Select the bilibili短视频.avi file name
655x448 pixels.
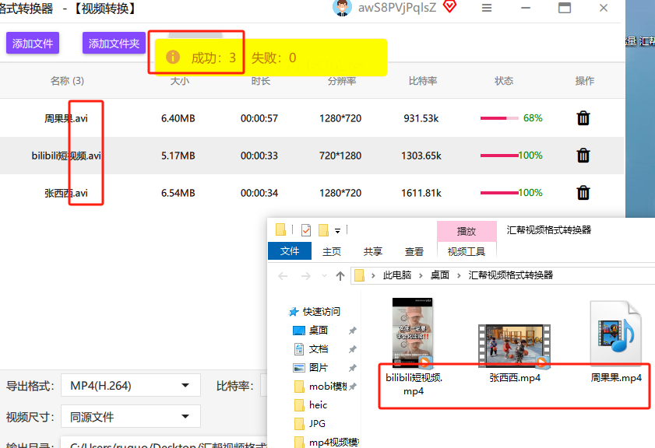[x=66, y=156]
